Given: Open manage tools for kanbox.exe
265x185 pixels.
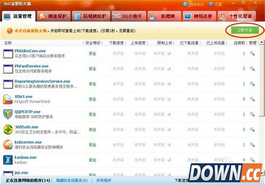Looking at the screenshot, I should tap(252, 159).
